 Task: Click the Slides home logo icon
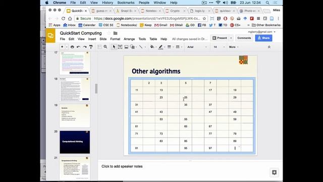coord(50,35)
